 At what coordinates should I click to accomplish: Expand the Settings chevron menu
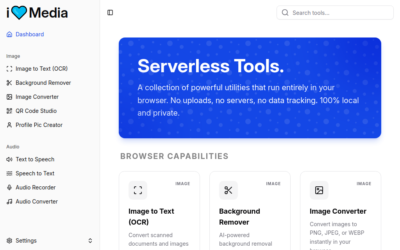click(x=90, y=241)
